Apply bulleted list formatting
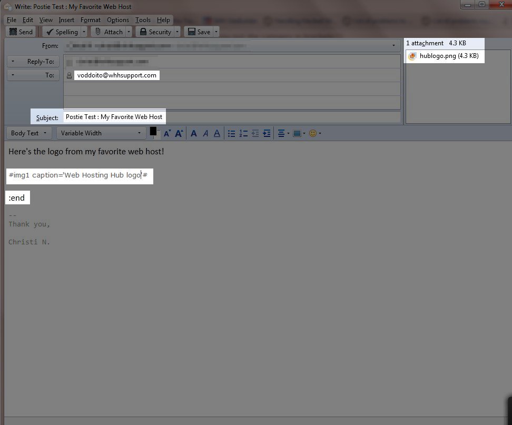The height and width of the screenshot is (425, 512). [x=231, y=134]
